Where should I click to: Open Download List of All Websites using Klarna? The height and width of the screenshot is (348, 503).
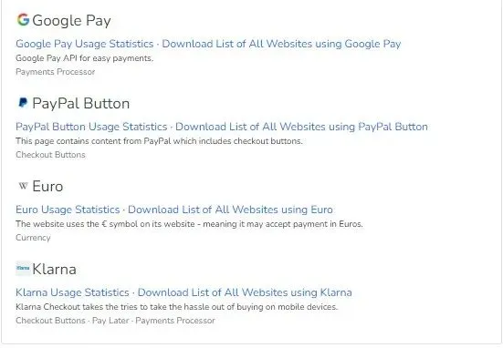[245, 292]
